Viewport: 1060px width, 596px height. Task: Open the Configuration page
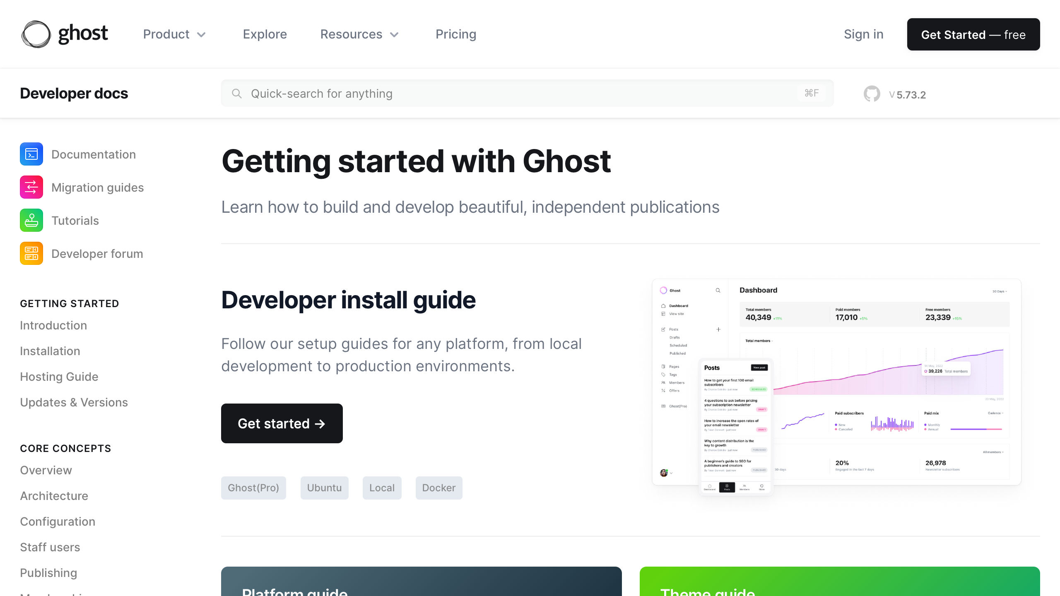pyautogui.click(x=58, y=521)
